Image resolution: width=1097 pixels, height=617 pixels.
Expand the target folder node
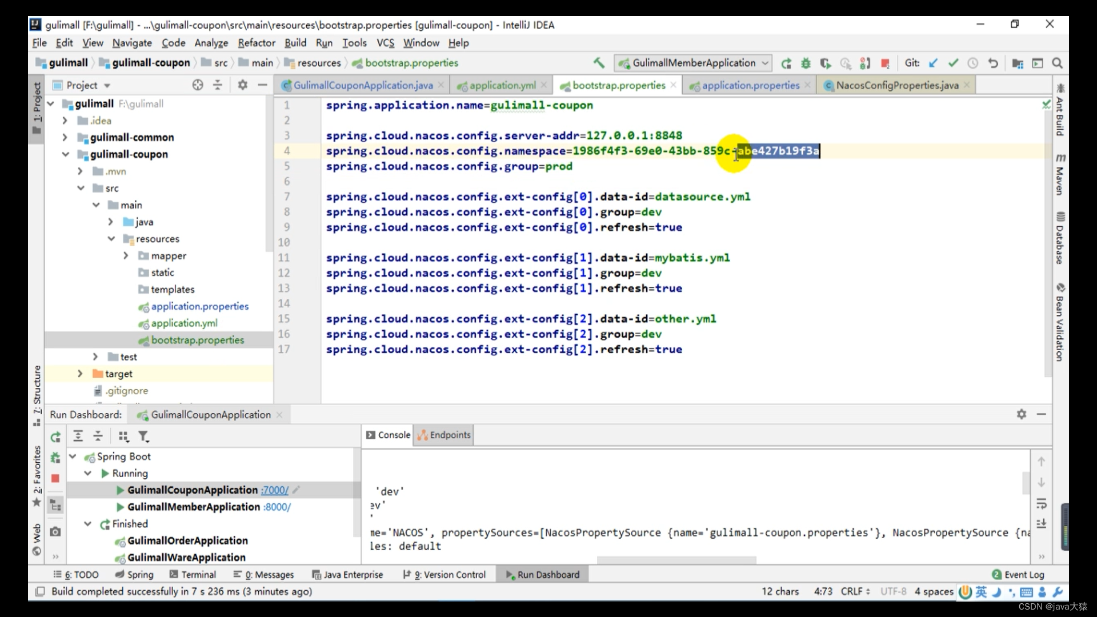80,374
